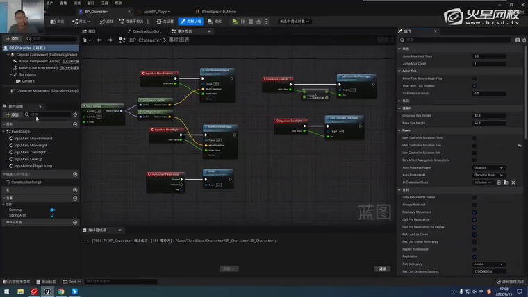The height and width of the screenshot is (297, 528).
Task: Collapse the Pawn section
Action: pyautogui.click(x=399, y=130)
